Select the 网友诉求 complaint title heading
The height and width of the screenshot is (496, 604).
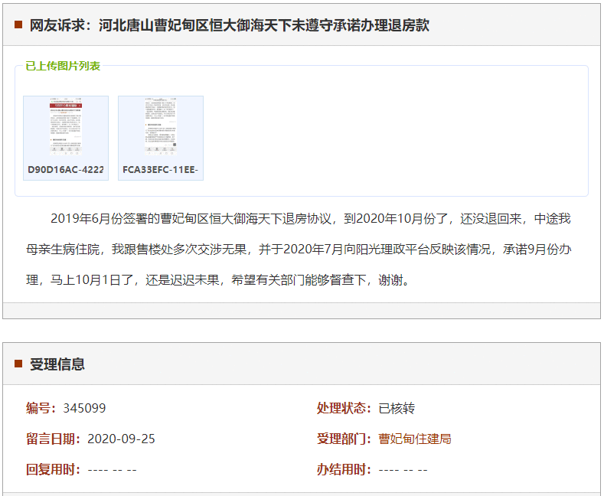[x=230, y=25]
